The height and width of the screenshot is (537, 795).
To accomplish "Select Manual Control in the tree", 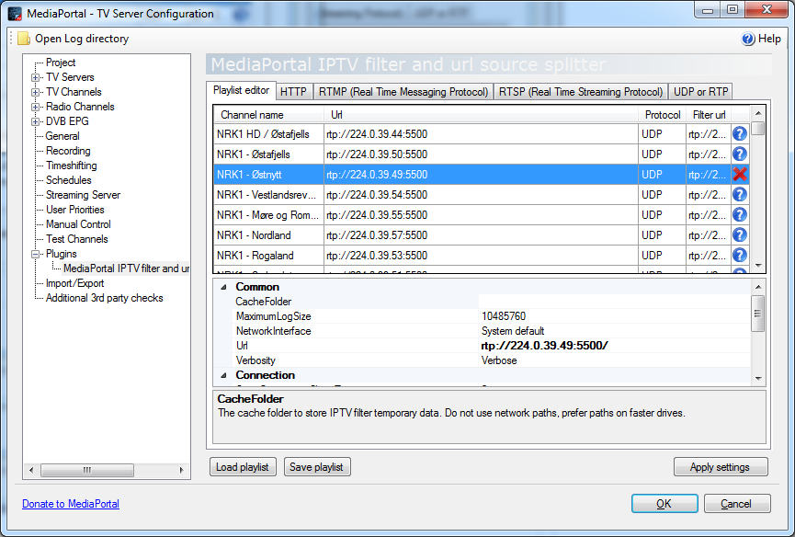I will click(x=78, y=224).
